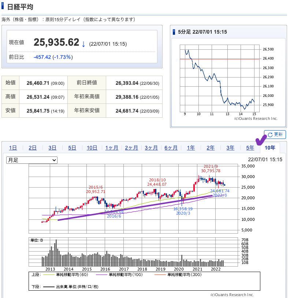Click the opening price 26,460.71
Image resolution: width=290 pixels, height=298 pixels.
pyautogui.click(x=38, y=83)
